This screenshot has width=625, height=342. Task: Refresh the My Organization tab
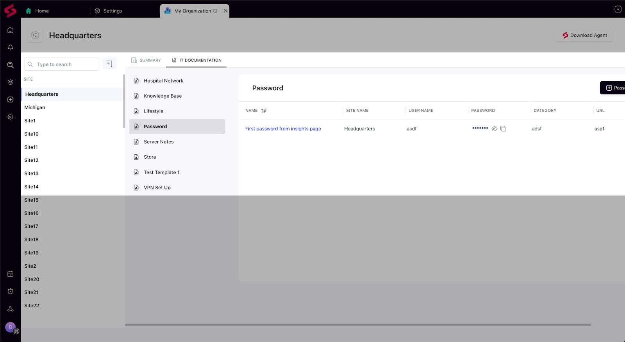tap(215, 11)
